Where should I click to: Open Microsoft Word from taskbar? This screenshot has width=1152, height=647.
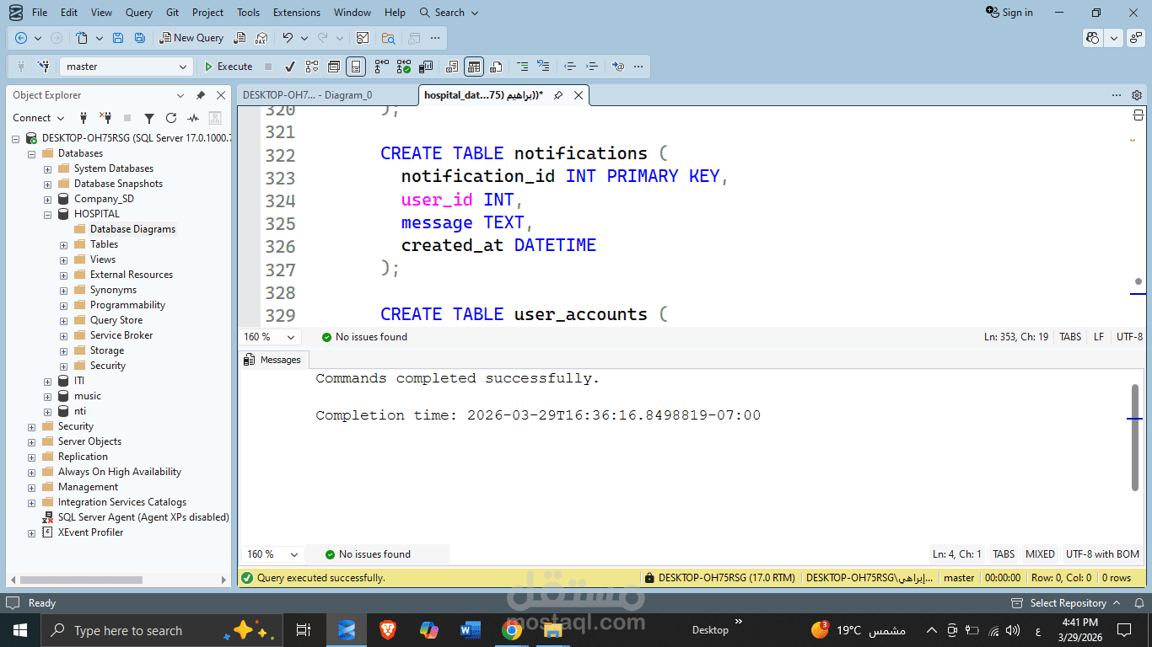470,630
